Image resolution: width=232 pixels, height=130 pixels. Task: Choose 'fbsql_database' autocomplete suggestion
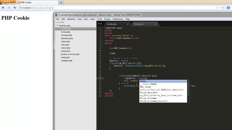pos(163,98)
